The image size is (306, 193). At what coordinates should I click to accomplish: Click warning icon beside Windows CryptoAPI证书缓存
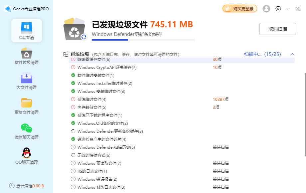[73, 67]
